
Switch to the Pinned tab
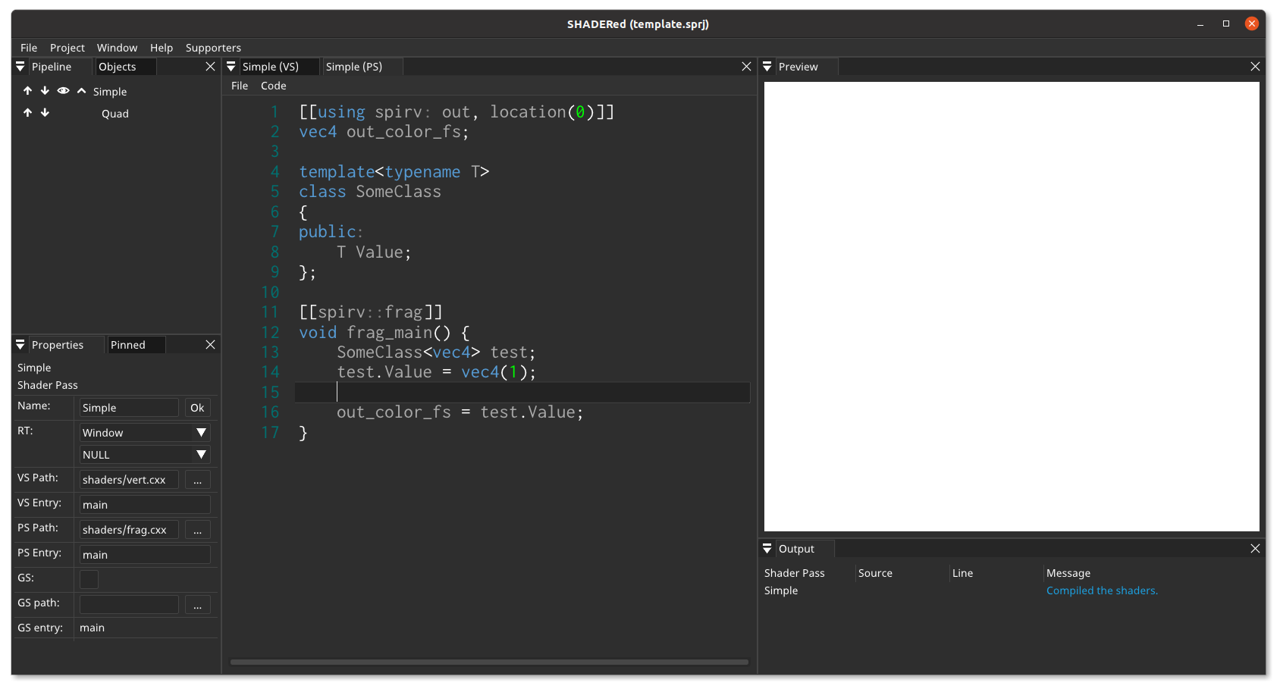(136, 345)
